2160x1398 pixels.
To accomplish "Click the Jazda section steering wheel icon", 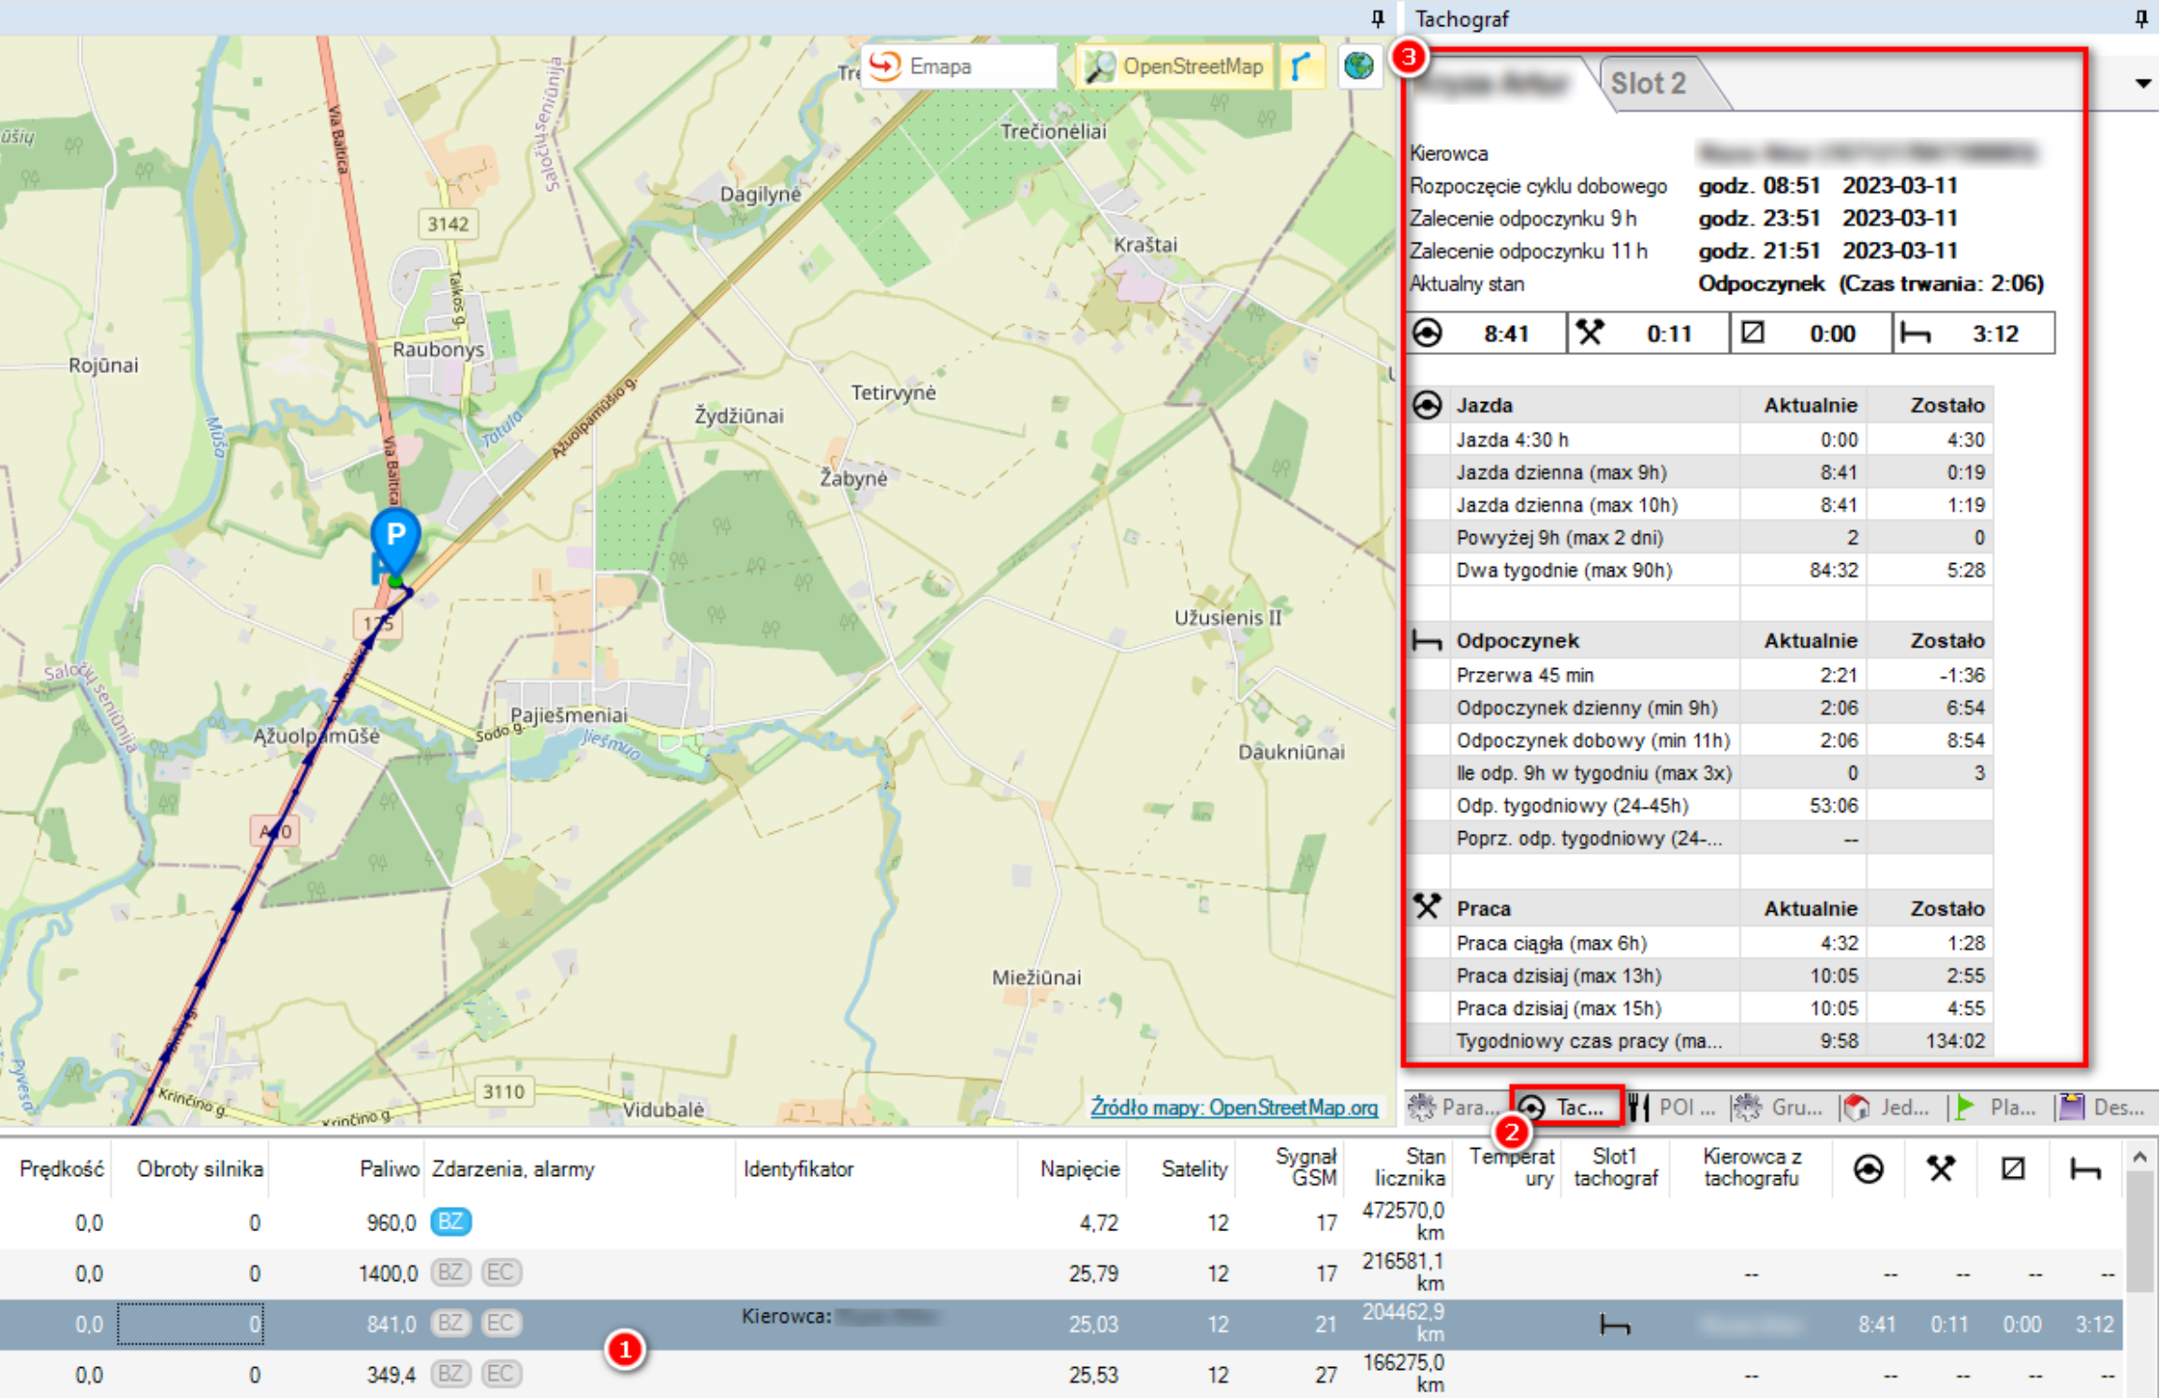I will (x=1427, y=405).
